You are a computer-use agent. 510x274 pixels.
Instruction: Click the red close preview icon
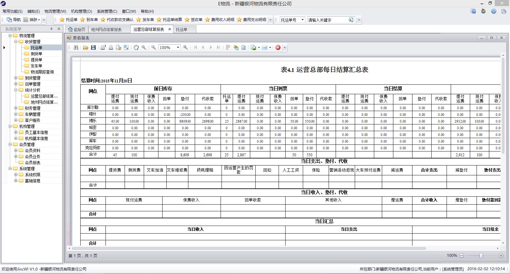click(x=278, y=47)
